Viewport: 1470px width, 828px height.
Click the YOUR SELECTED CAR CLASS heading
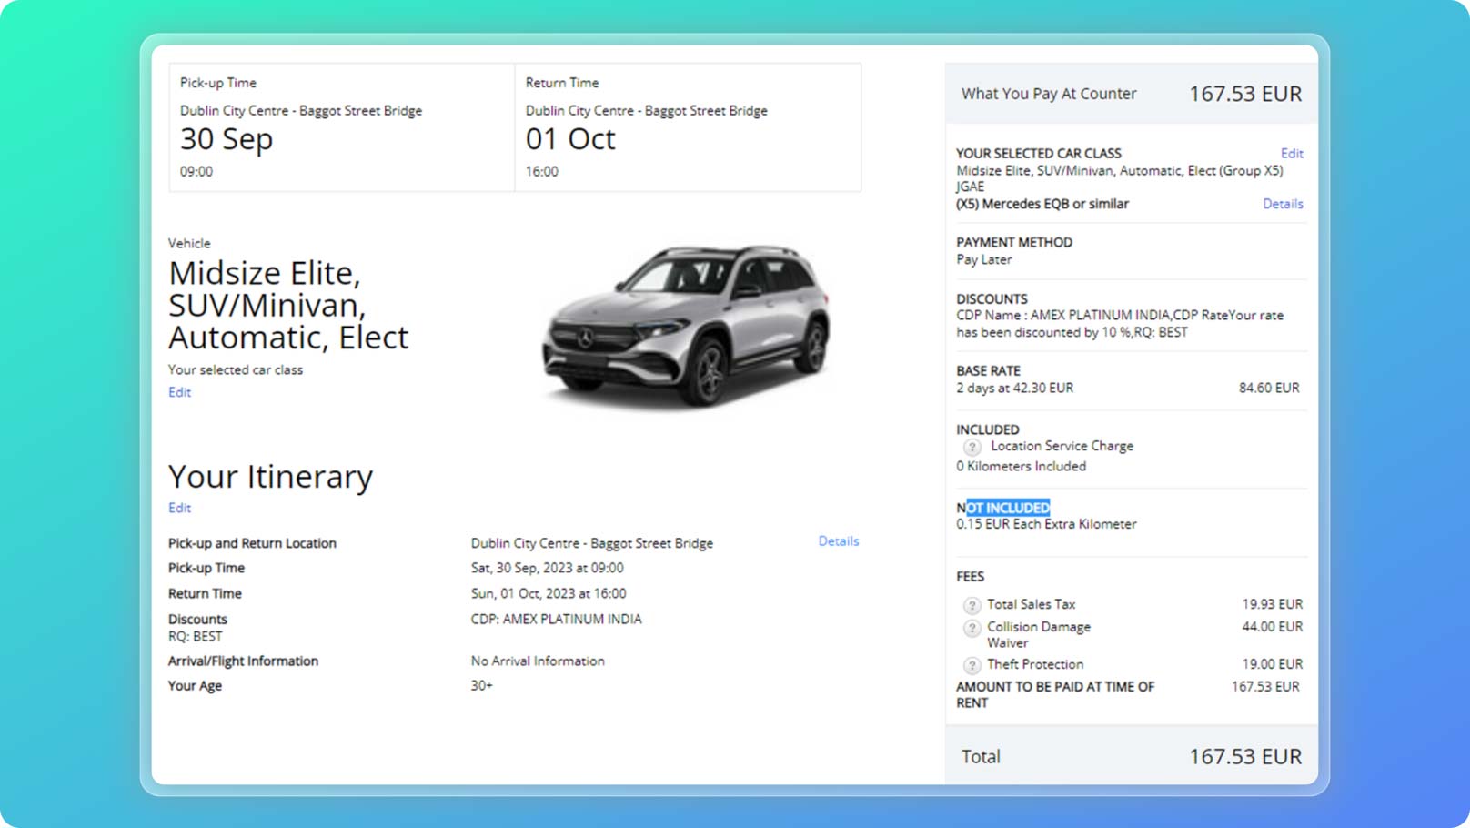click(x=1039, y=154)
